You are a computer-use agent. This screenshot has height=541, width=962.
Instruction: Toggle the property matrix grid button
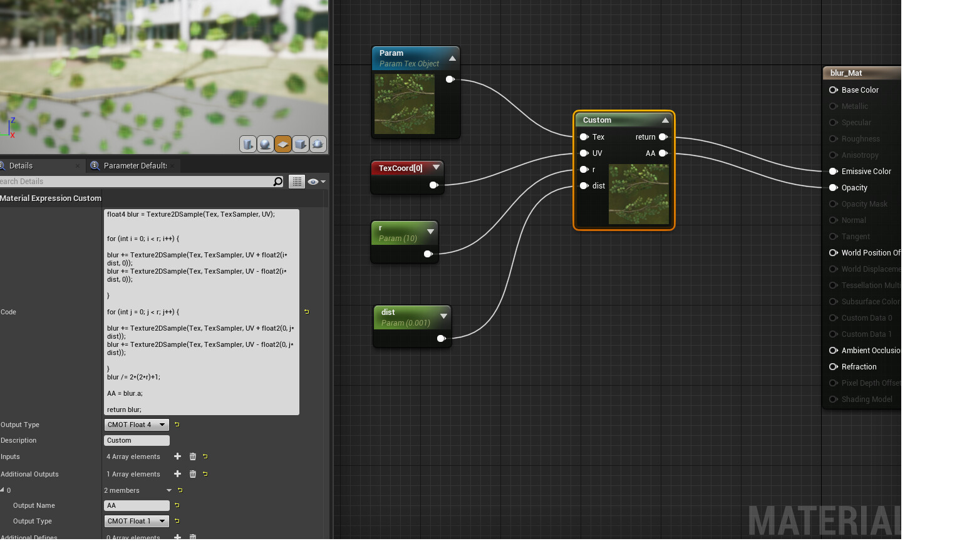297,182
